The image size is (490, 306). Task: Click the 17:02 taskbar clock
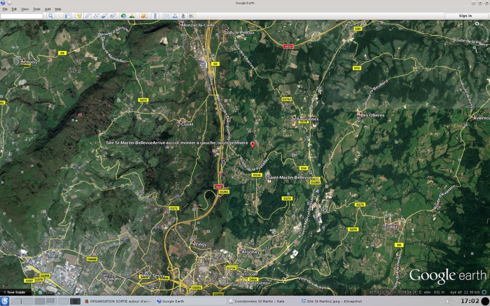tap(470, 301)
